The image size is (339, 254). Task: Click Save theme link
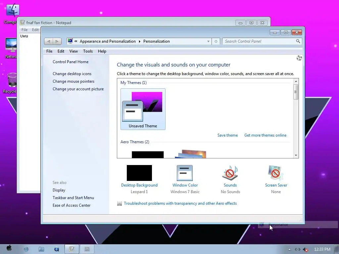(228, 135)
